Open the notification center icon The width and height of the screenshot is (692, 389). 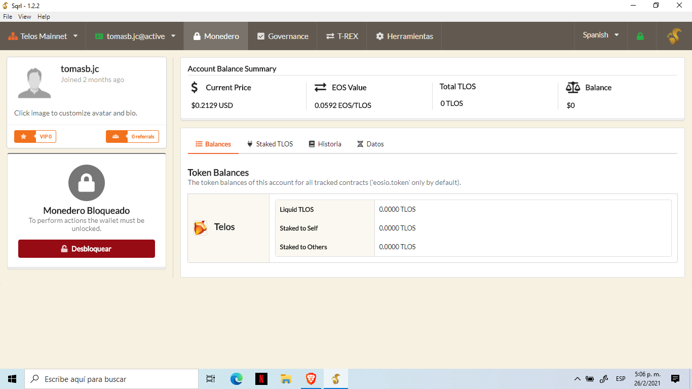click(675, 379)
